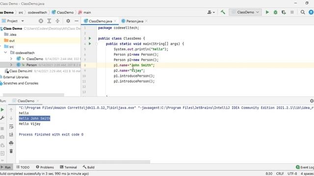314x176 pixels.
Task: Open the Event Log
Action: [305, 167]
